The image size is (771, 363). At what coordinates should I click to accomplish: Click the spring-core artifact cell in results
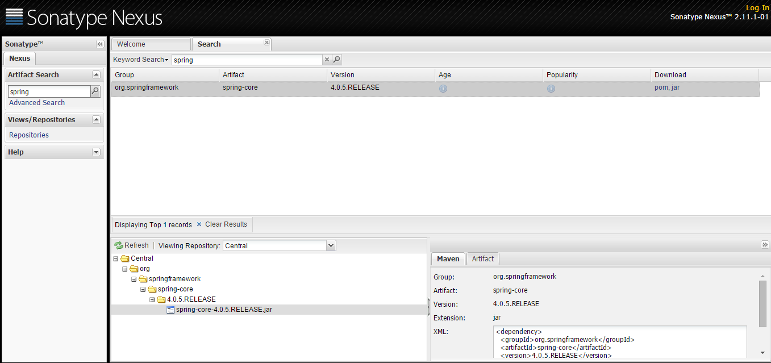(x=240, y=87)
